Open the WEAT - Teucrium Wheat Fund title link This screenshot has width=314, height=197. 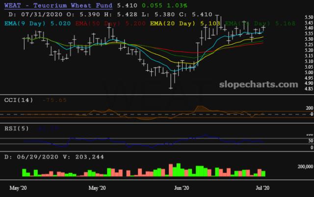57,5
